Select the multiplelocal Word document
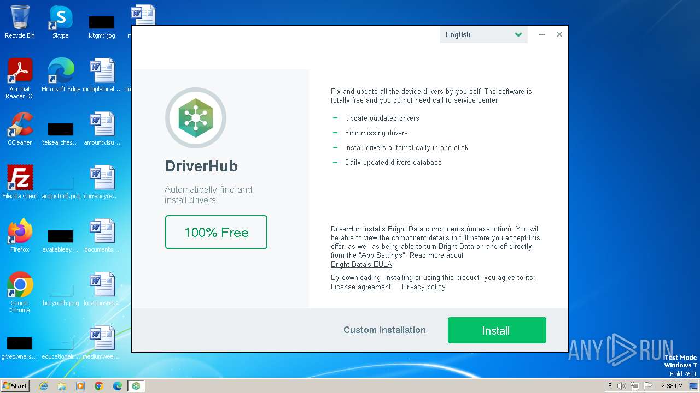The width and height of the screenshot is (700, 393). coord(102,75)
